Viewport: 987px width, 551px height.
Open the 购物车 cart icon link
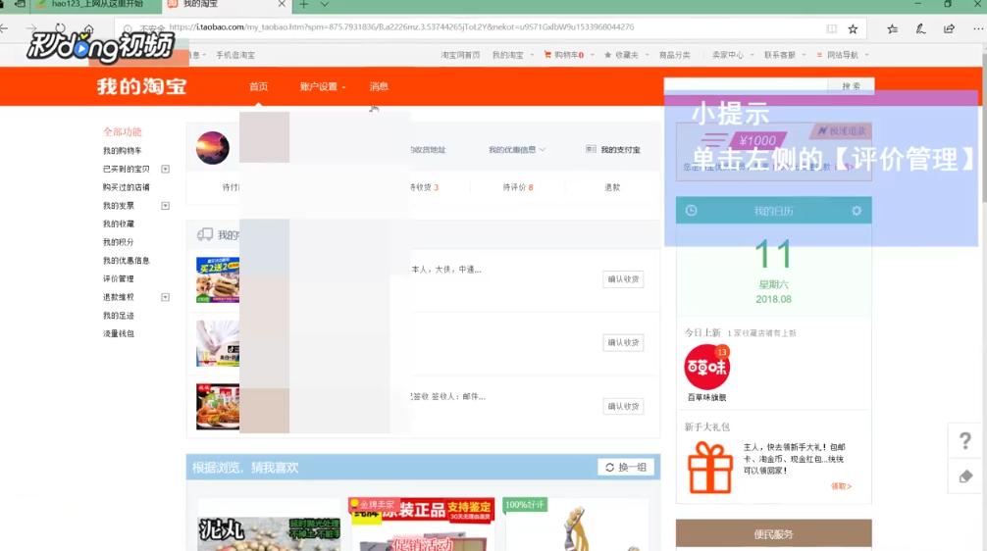click(x=564, y=55)
